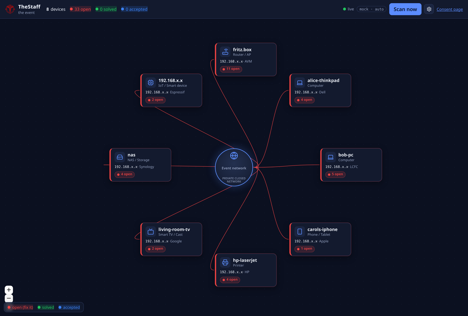Click the laptop icon on bob-pc card
Image resolution: width=468 pixels, height=316 pixels.
tap(331, 157)
